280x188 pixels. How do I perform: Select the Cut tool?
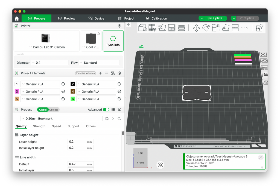(x=235, y=28)
